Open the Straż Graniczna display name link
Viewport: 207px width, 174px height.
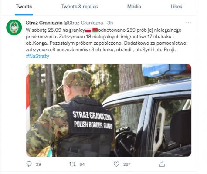coord(44,23)
